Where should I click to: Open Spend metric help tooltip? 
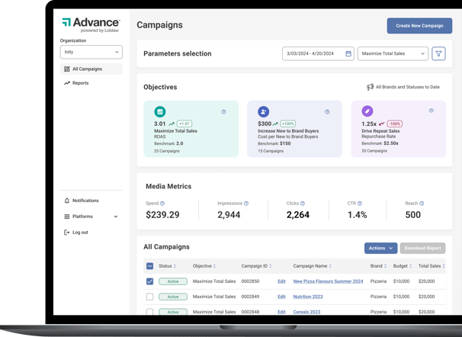click(x=162, y=204)
